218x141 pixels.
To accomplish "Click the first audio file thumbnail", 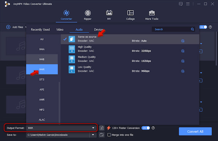I will pos(16,46).
